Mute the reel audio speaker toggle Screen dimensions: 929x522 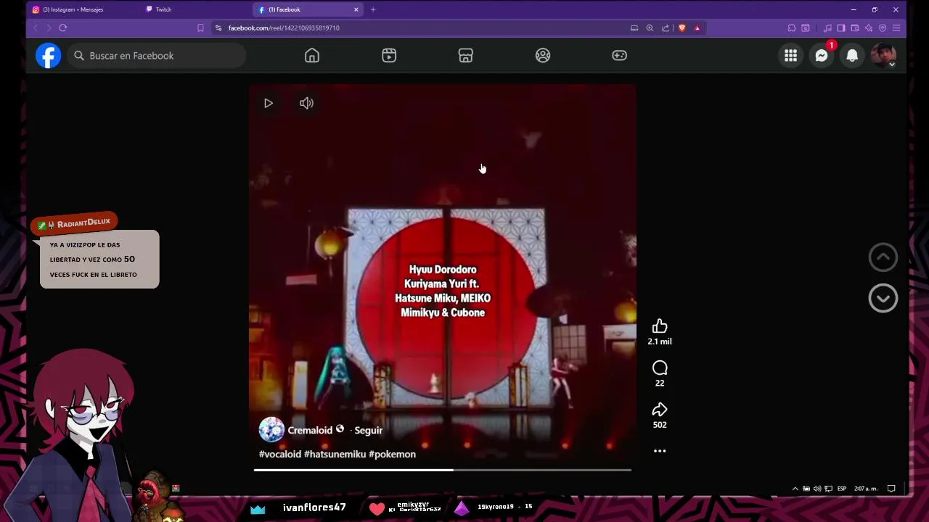point(307,104)
